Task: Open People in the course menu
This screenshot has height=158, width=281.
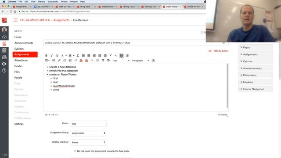Action: [18, 78]
